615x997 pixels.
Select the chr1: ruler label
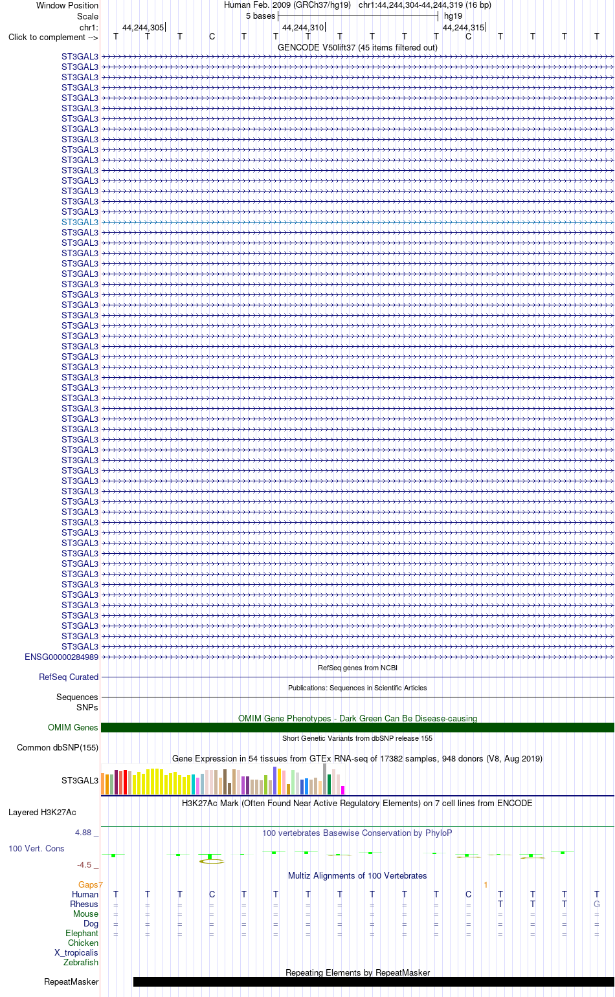coord(89,27)
